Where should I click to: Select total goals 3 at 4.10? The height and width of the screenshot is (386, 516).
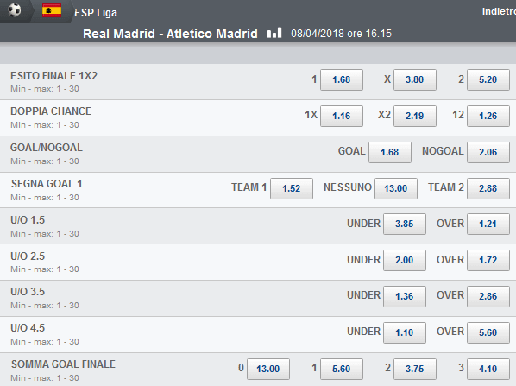click(488, 369)
